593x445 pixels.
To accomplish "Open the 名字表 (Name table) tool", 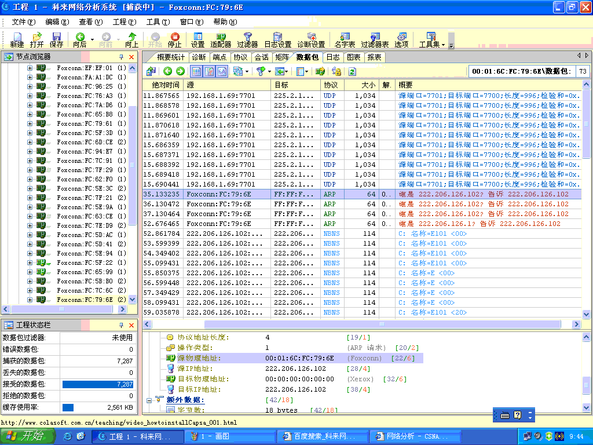I will click(345, 39).
